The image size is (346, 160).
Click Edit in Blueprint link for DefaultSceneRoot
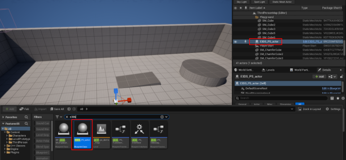pos(331,88)
